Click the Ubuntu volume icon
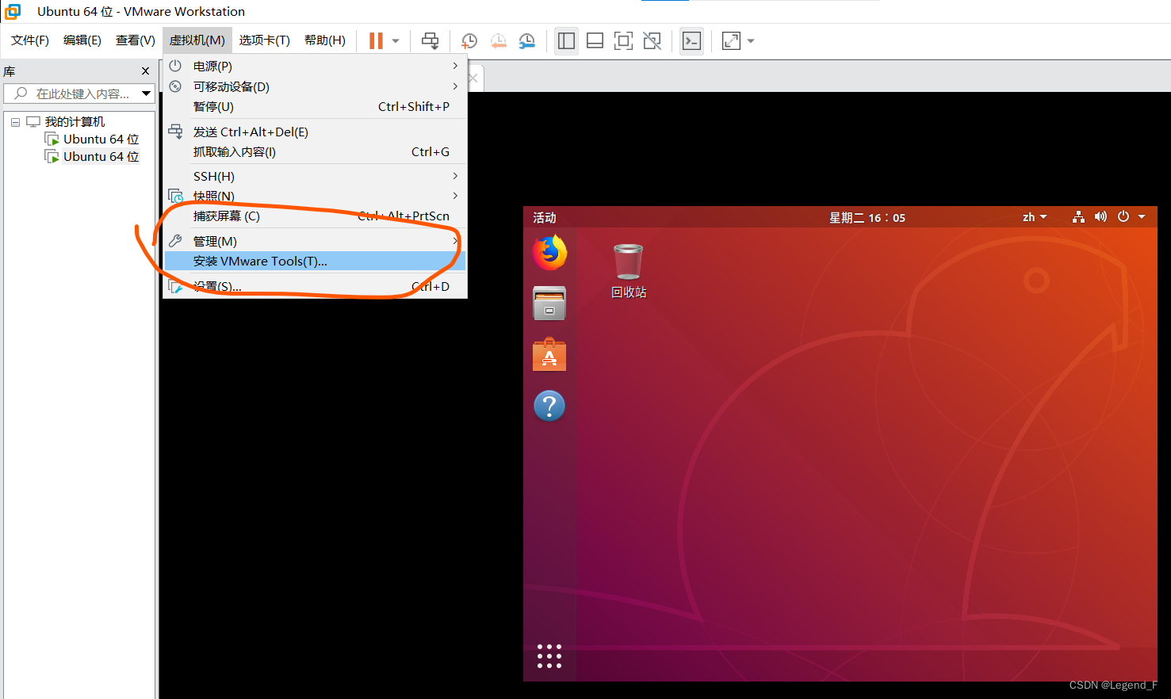Viewport: 1171px width, 699px height. coord(1100,217)
